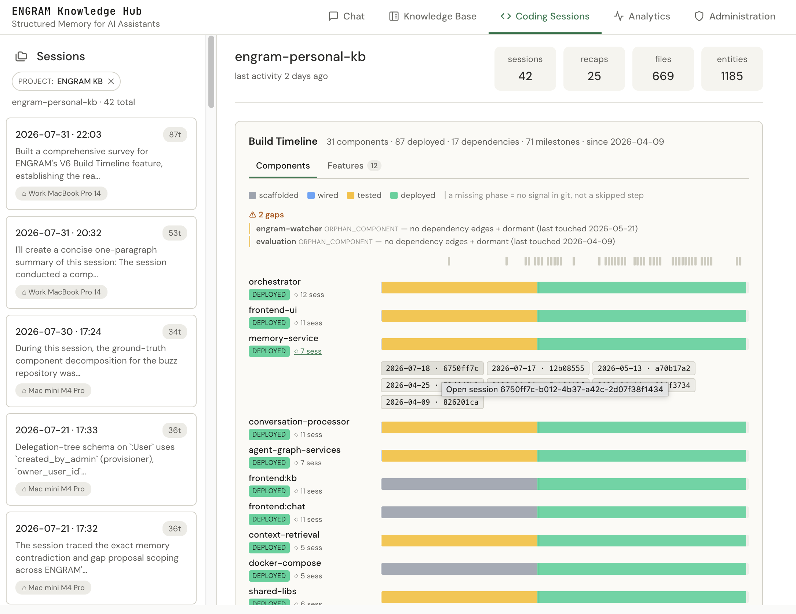
Task: Remove the ENGRAM KB project filter
Action: point(111,82)
